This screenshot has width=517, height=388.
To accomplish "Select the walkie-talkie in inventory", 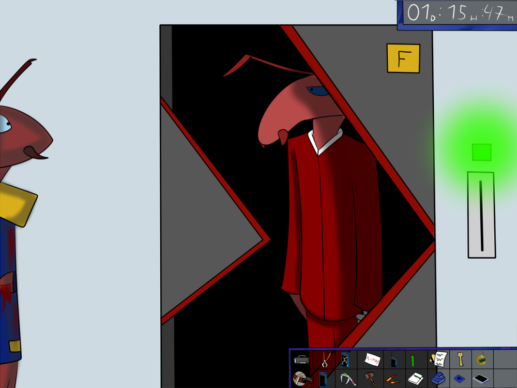I will [x=393, y=360].
